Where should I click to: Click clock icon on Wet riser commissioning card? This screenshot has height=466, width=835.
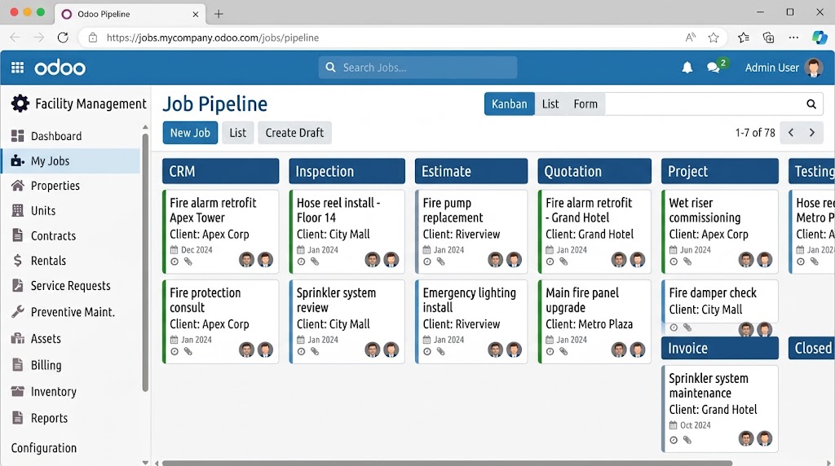pos(674,262)
